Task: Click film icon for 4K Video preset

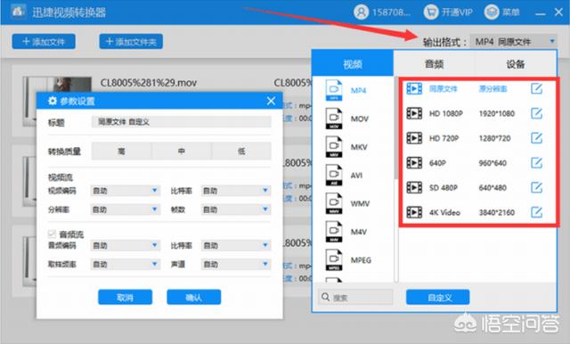Action: coord(414,212)
